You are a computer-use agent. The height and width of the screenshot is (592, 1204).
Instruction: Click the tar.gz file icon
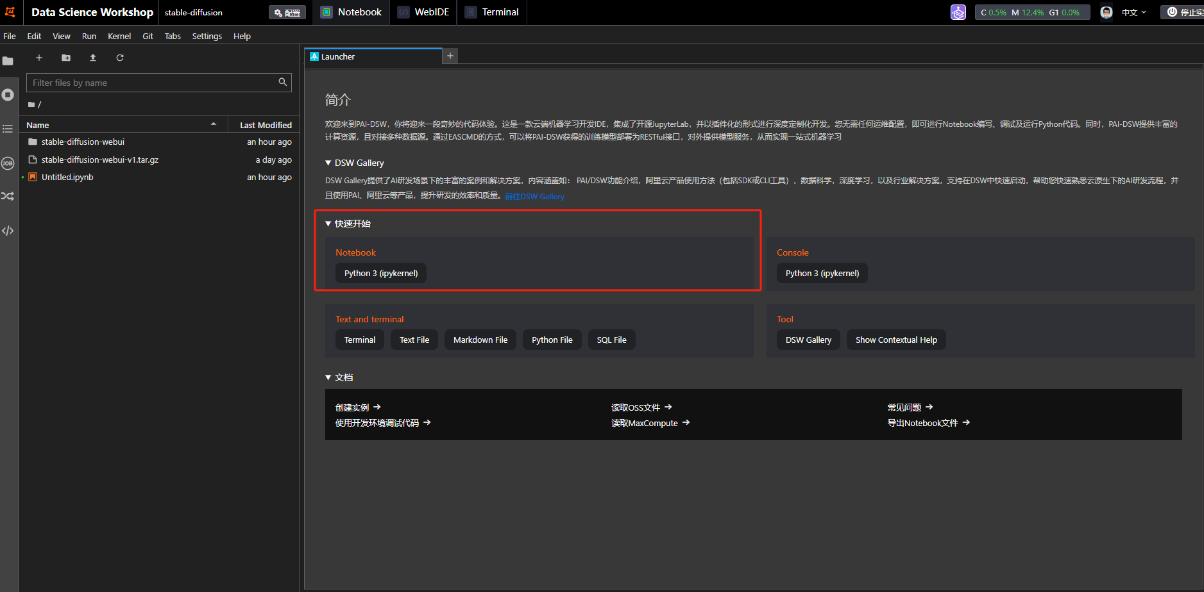tap(33, 160)
